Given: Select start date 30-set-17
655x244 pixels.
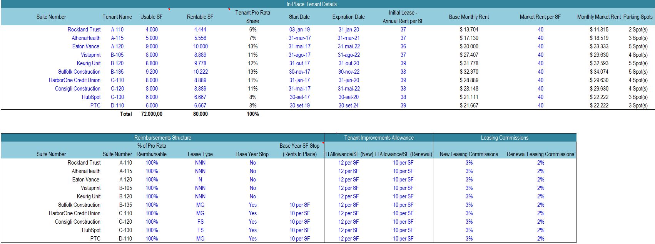Looking at the screenshot, I should tap(299, 97).
